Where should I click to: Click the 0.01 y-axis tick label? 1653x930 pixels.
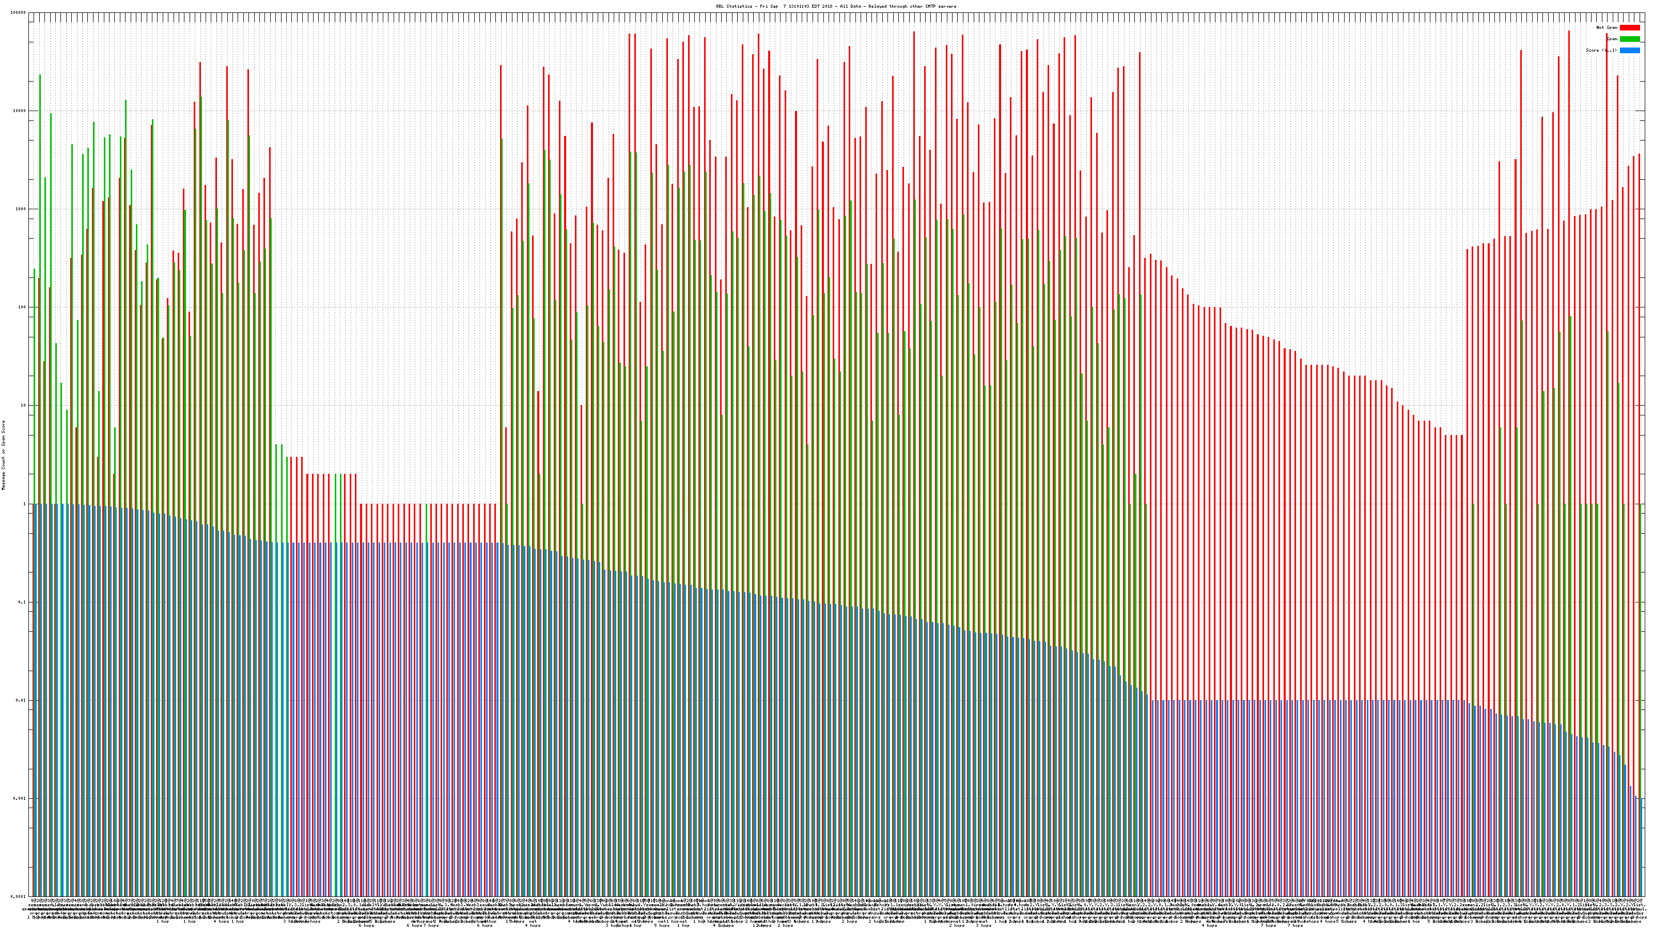[x=21, y=700]
